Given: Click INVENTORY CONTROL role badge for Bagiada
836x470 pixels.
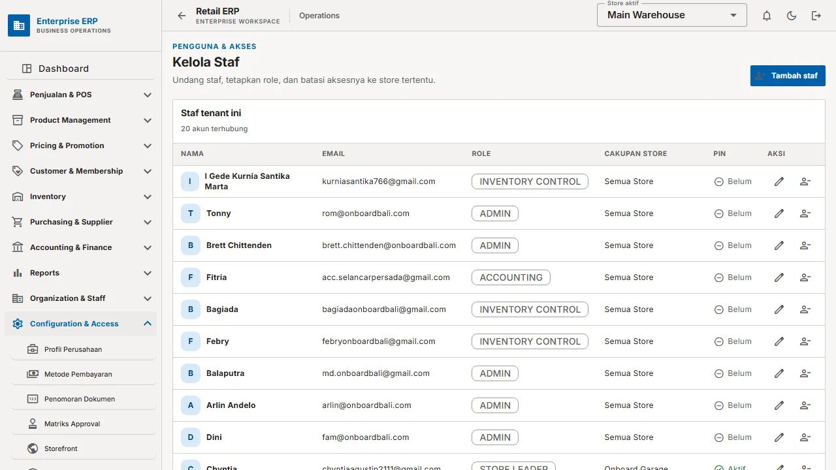Looking at the screenshot, I should click(530, 309).
